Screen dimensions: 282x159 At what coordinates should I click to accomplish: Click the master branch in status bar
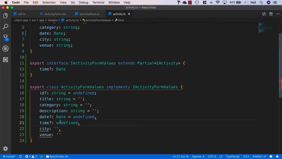pyautogui.click(x=9, y=156)
